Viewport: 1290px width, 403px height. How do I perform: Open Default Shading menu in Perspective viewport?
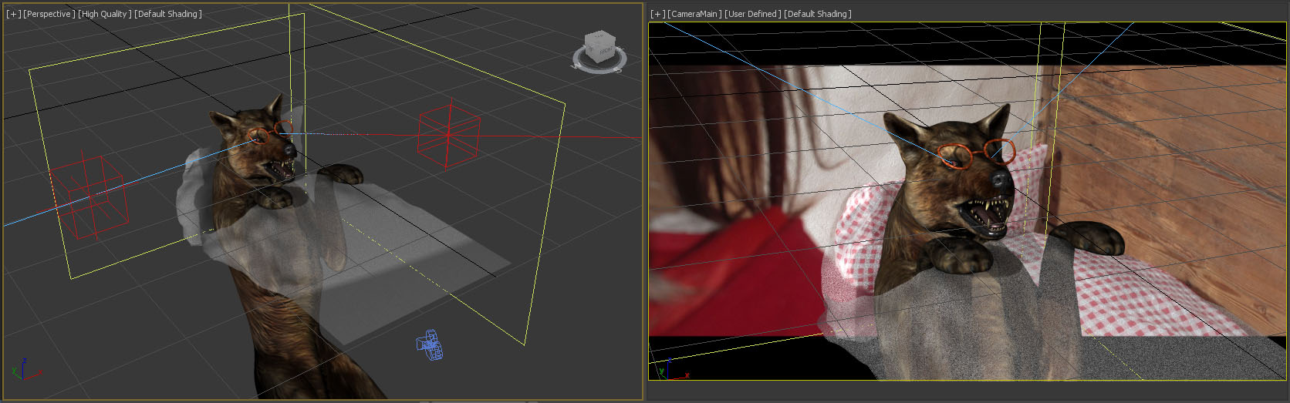pyautogui.click(x=168, y=14)
